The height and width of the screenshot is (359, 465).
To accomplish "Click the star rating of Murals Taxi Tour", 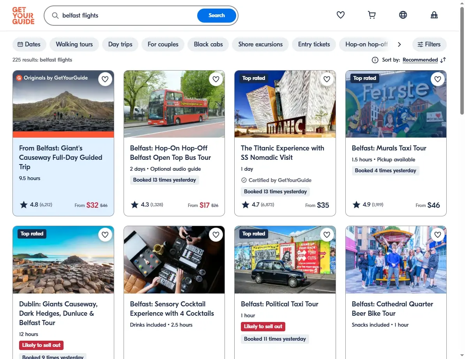I will coord(368,205).
